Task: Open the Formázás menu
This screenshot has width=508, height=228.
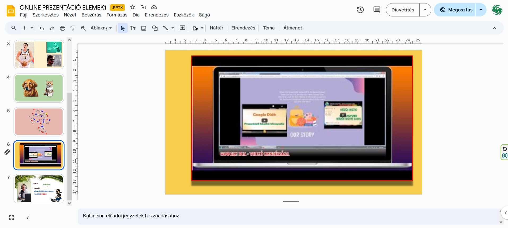Action: coord(117,15)
